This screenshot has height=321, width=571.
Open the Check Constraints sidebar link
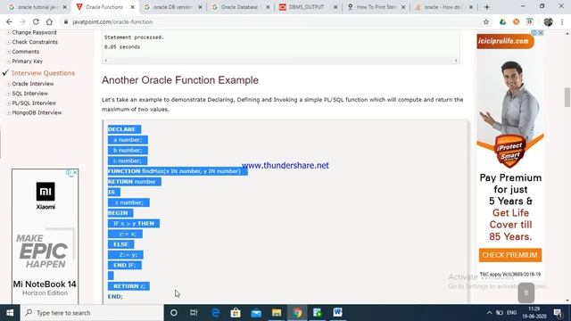pos(35,42)
